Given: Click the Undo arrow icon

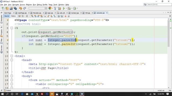Looking at the screenshot, I should (20, 8).
